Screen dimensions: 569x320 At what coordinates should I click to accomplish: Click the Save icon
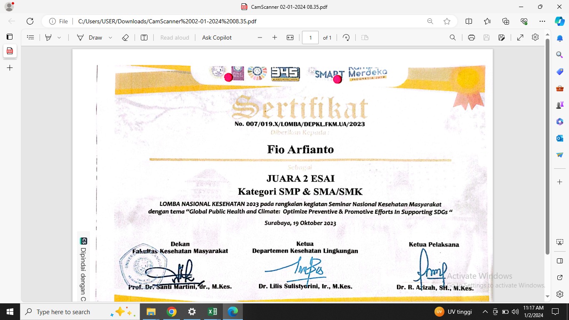[487, 37]
